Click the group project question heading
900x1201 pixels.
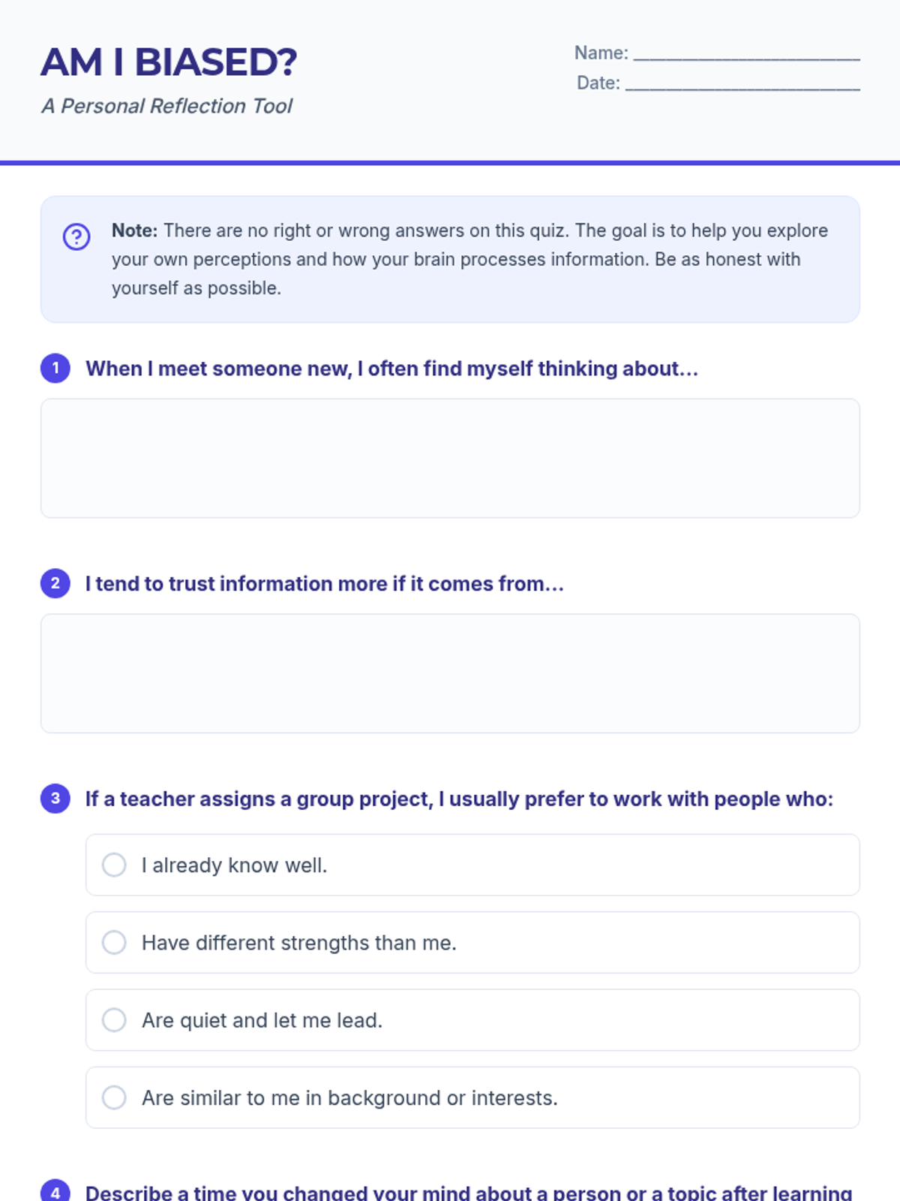point(459,799)
